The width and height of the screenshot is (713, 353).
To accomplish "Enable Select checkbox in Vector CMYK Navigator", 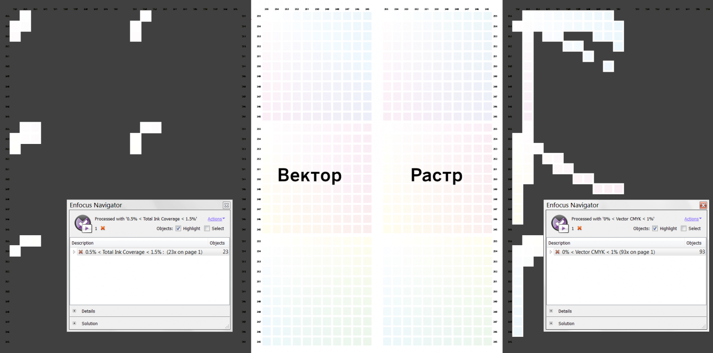I will pos(684,229).
